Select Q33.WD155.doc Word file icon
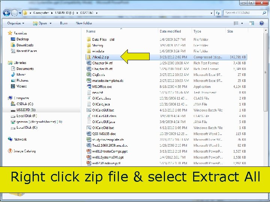The width and height of the screenshot is (270, 202). pyautogui.click(x=88, y=134)
